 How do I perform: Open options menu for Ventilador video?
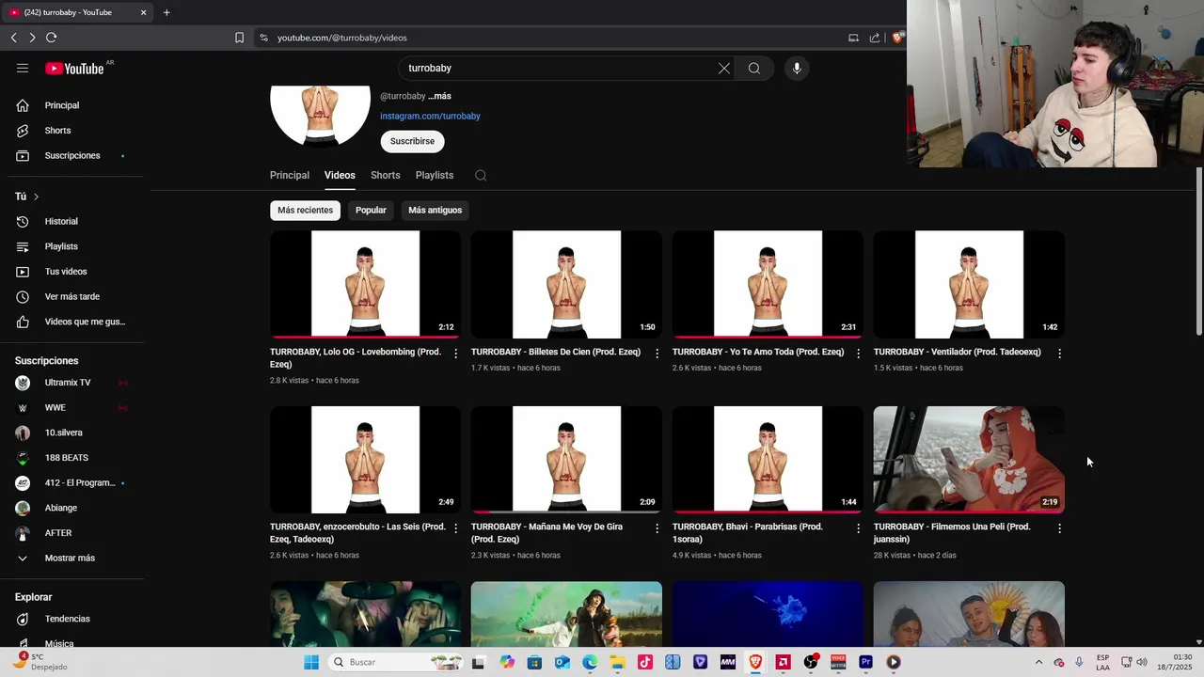(1059, 354)
